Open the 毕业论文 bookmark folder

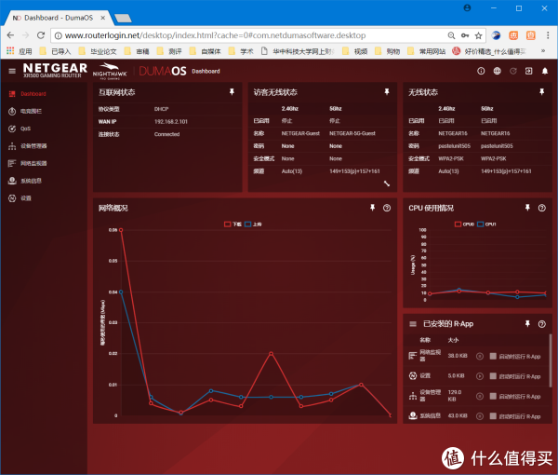(98, 51)
